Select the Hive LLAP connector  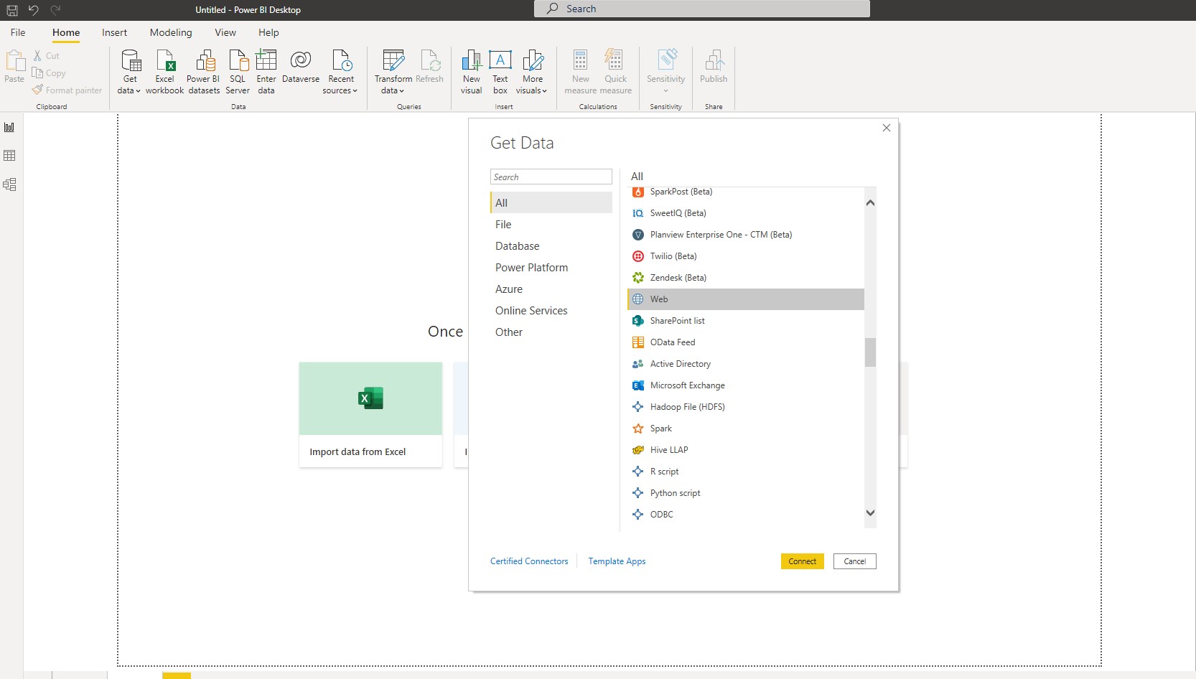(746, 450)
